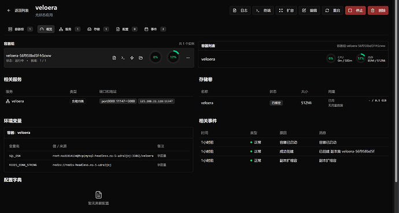Image resolution: width=399 pixels, height=213 pixels.
Task: Click the container list 0% CPU gauge
Action: pyautogui.click(x=331, y=58)
